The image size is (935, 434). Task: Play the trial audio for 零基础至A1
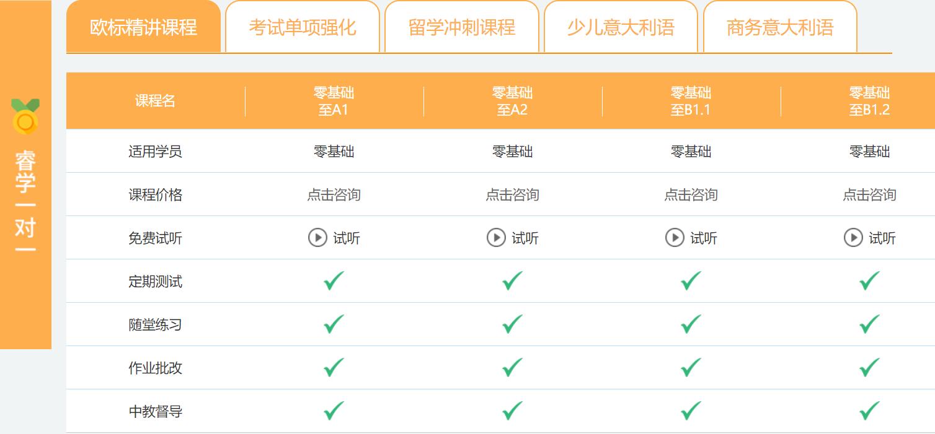(x=317, y=238)
